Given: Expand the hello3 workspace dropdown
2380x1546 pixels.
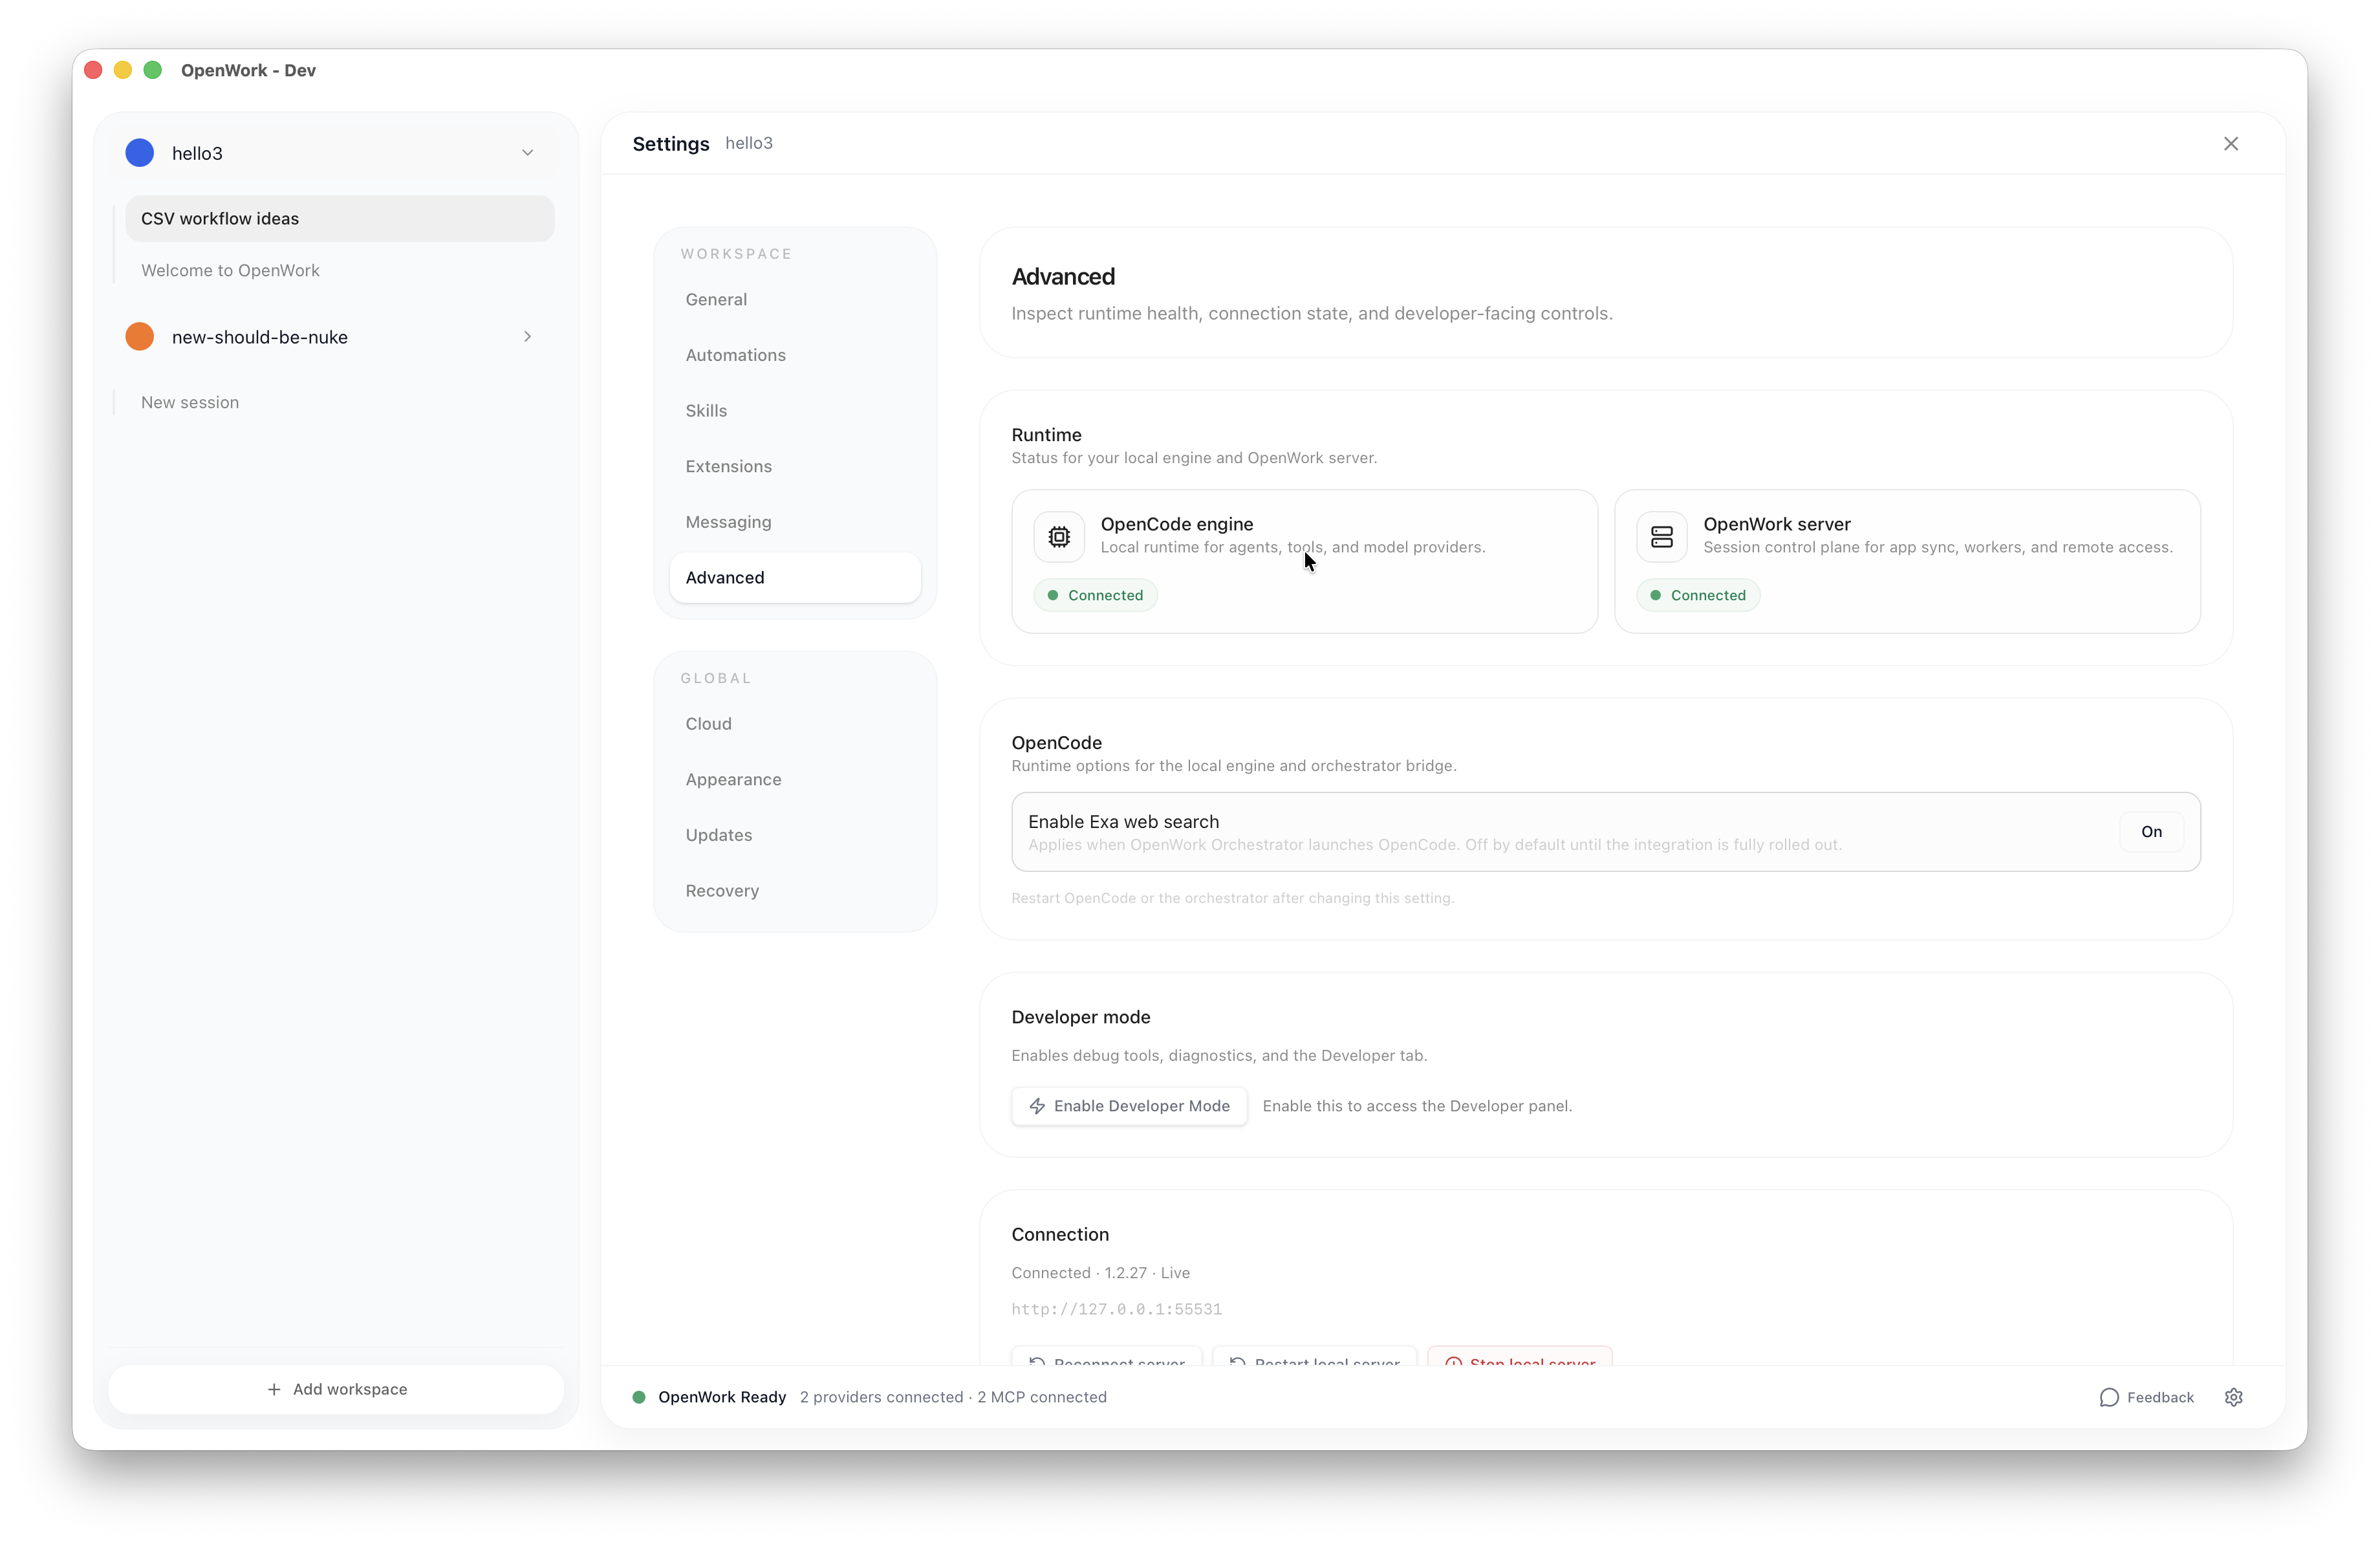Looking at the screenshot, I should point(528,153).
